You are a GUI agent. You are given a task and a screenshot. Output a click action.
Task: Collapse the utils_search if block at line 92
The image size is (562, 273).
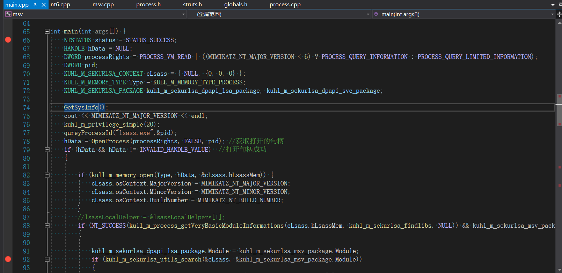(47, 259)
